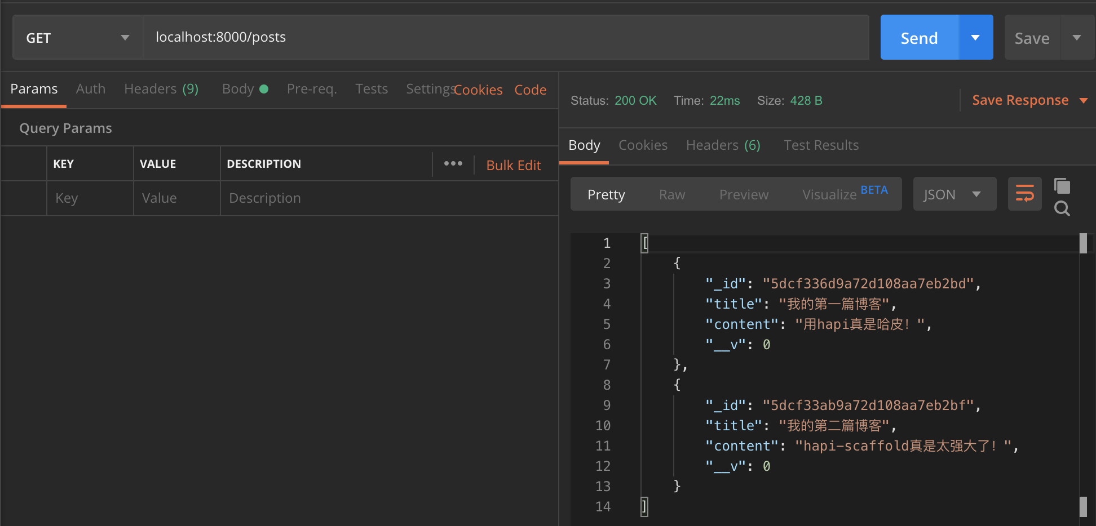1096x526 pixels.
Task: Click the copy response icon
Action: tap(1062, 186)
